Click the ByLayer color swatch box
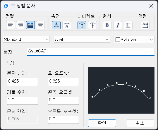 point(118,40)
